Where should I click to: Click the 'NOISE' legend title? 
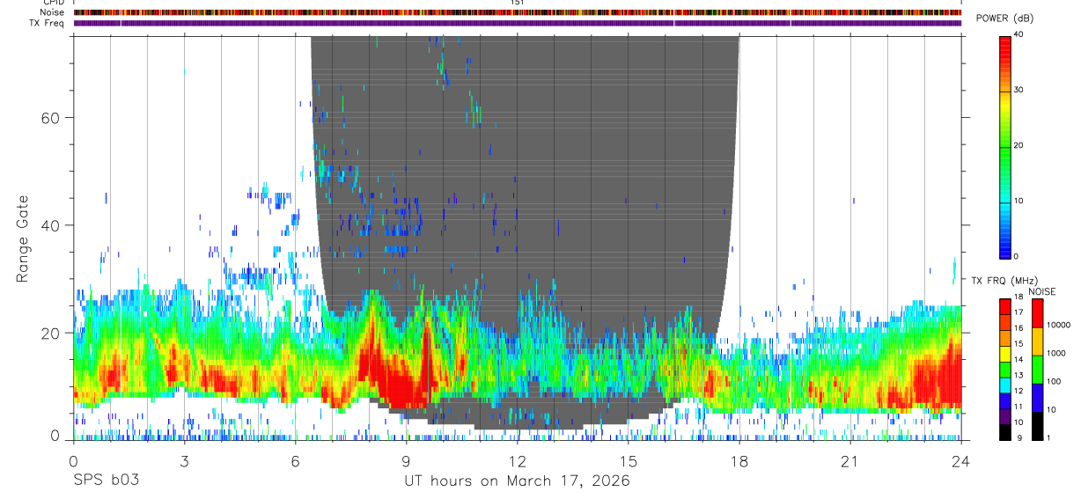coord(1041,291)
